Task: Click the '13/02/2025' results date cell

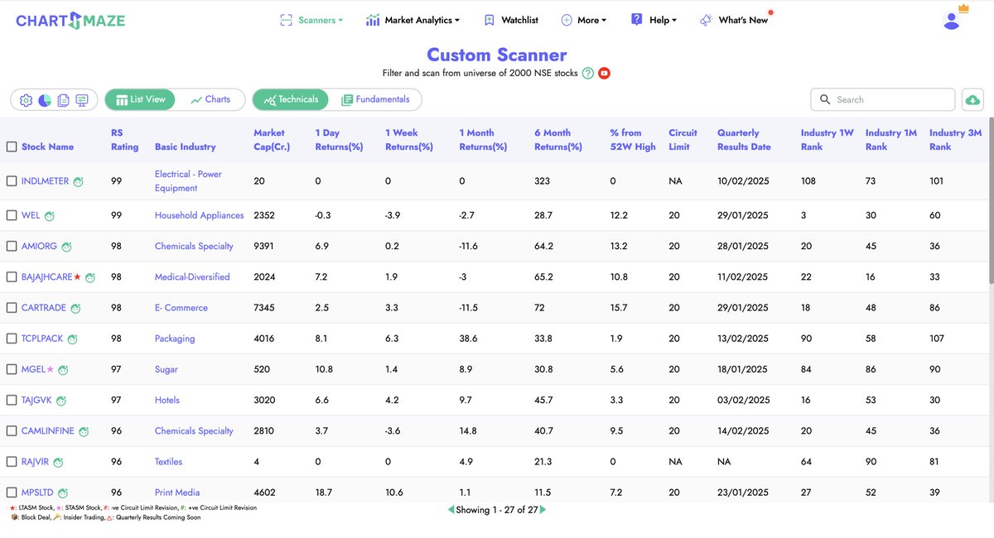Action: (x=743, y=339)
